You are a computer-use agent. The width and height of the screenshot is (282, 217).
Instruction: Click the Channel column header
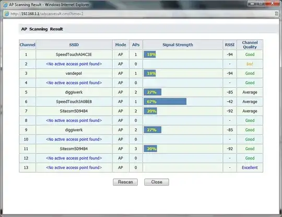pos(27,44)
